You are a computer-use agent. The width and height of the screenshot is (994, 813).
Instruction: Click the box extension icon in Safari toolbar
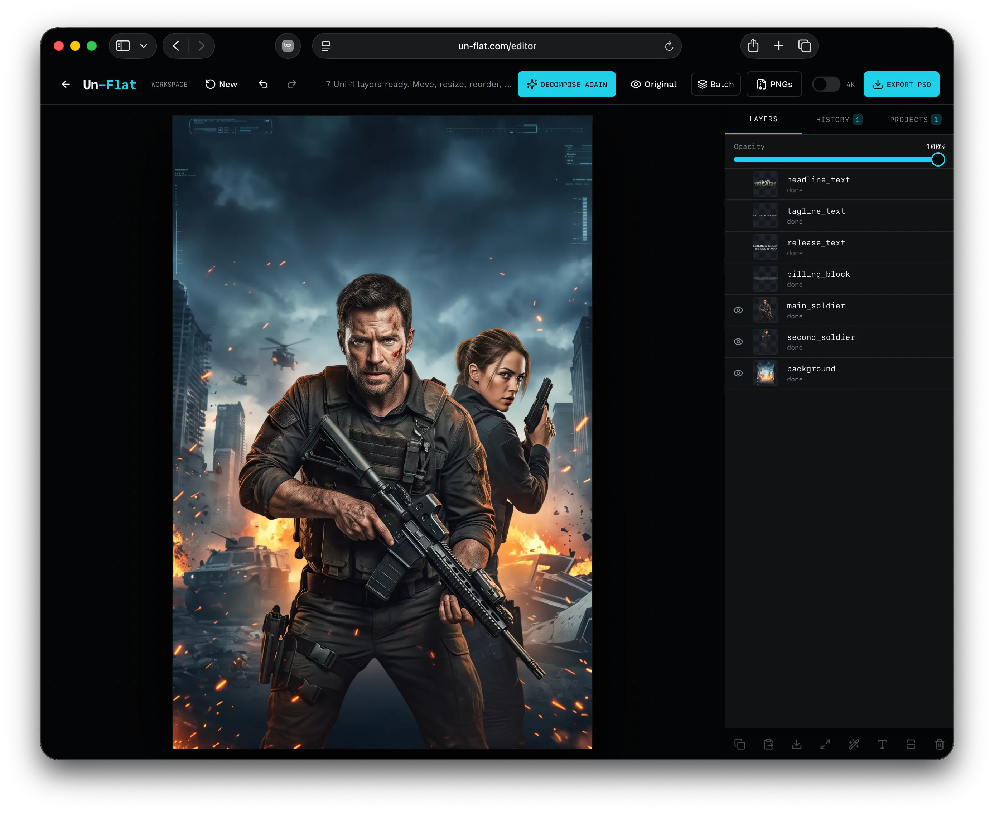click(x=288, y=46)
